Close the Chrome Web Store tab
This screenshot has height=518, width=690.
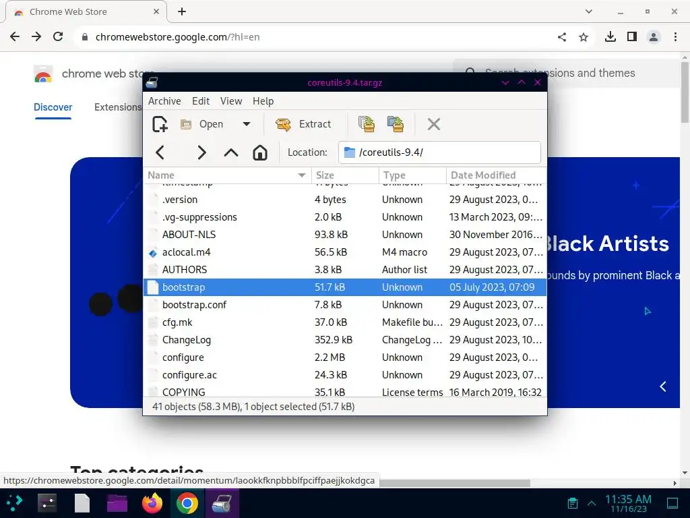point(156,12)
